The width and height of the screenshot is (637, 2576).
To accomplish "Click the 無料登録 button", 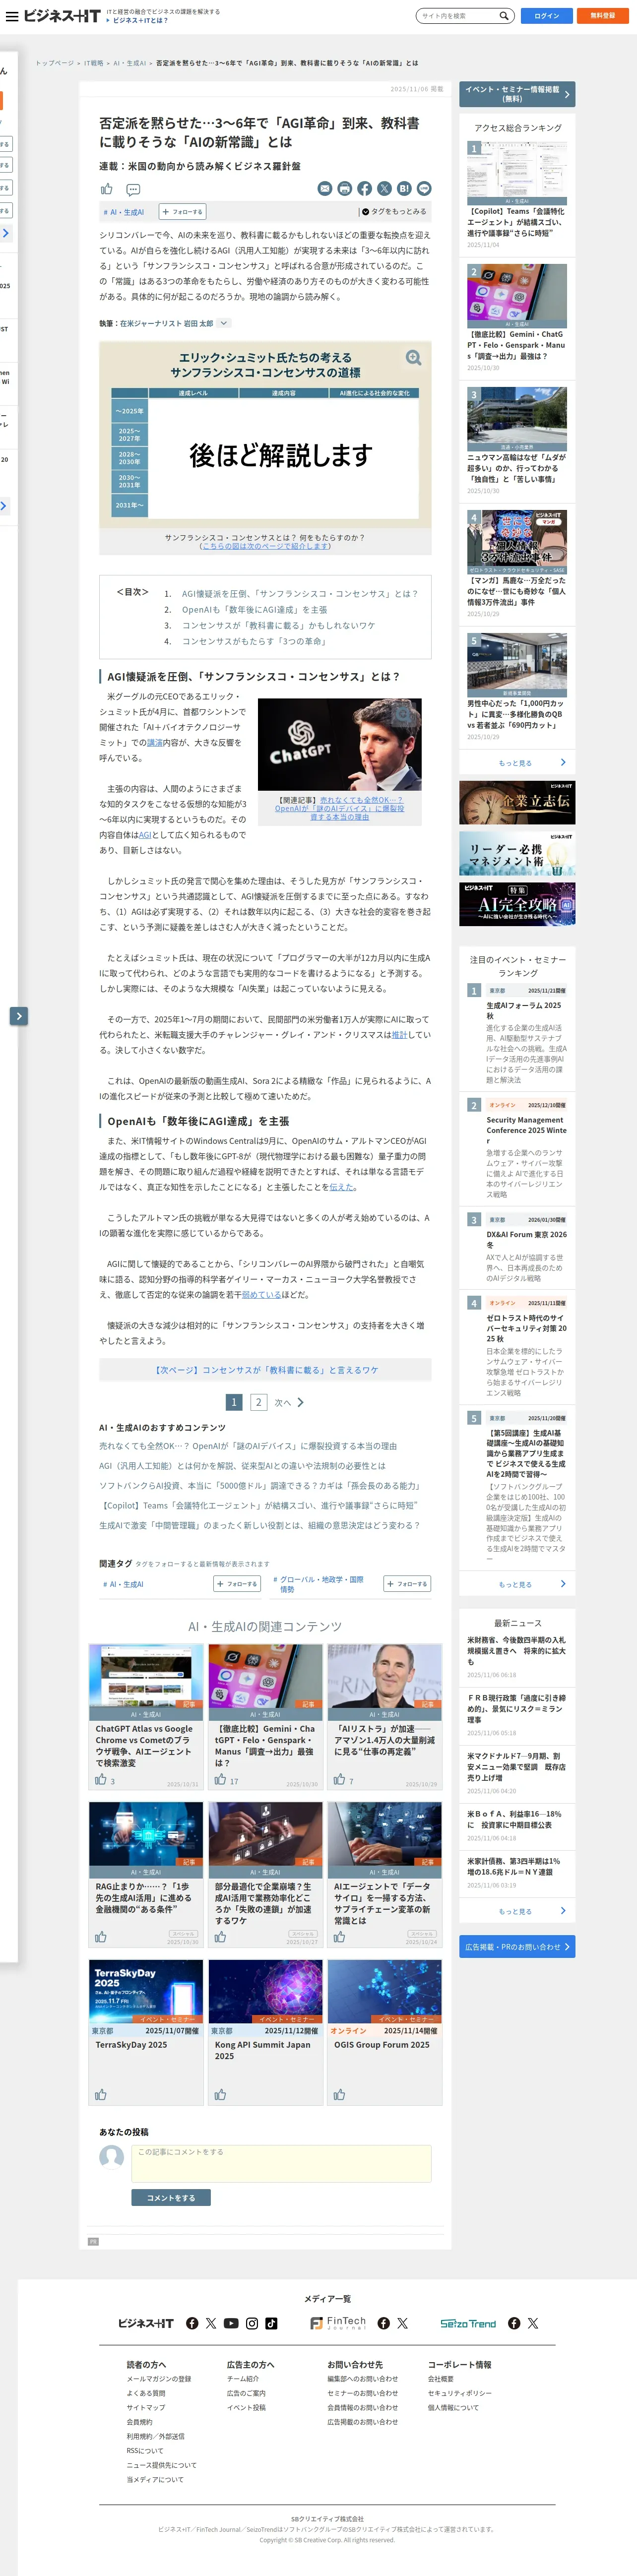I will [603, 16].
